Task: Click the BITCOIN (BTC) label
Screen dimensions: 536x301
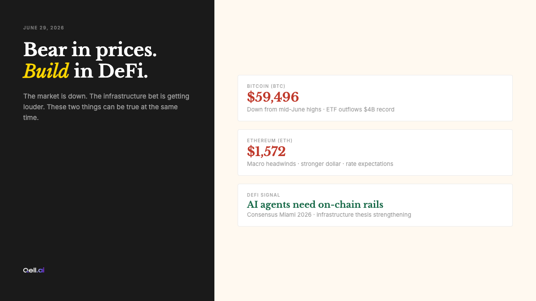Action: 266,86
